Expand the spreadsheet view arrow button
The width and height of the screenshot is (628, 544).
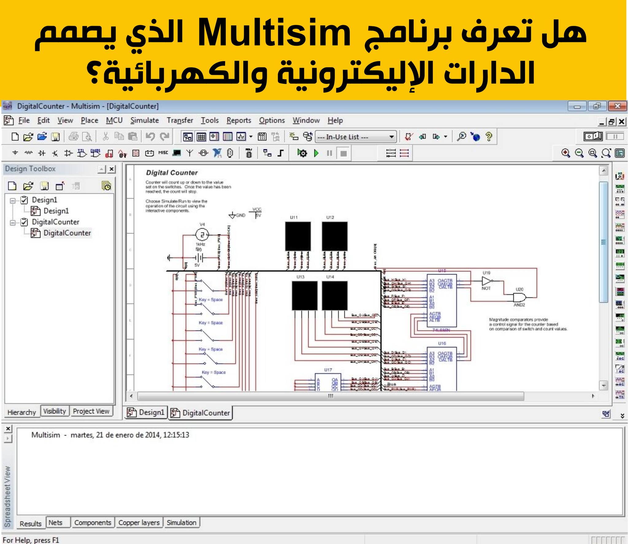[8, 439]
